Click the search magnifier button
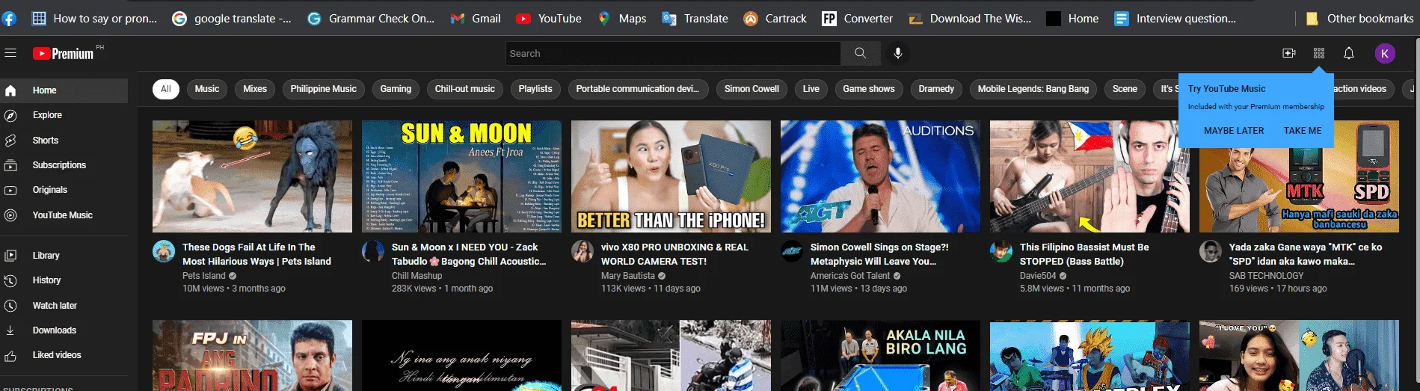 coord(860,53)
